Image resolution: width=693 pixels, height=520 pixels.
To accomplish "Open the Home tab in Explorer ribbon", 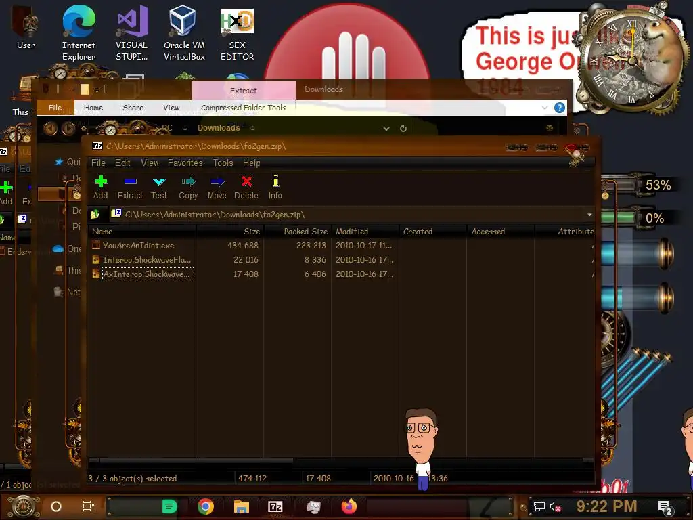I will [x=93, y=108].
